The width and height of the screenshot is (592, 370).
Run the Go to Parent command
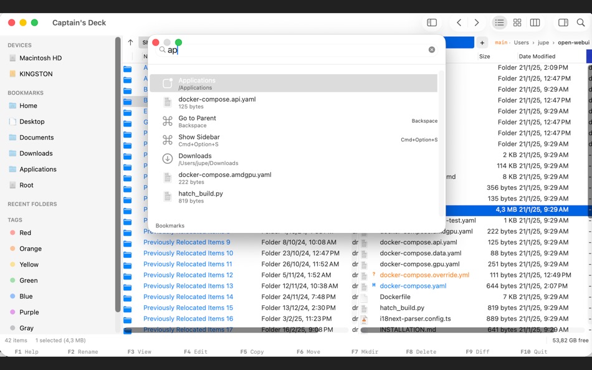pyautogui.click(x=294, y=121)
